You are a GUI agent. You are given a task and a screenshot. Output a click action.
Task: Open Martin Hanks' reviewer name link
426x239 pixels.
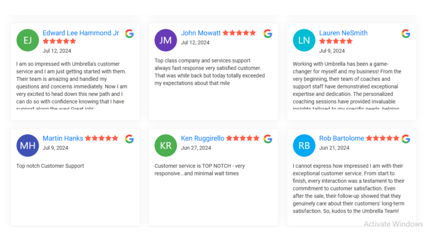pyautogui.click(x=63, y=138)
